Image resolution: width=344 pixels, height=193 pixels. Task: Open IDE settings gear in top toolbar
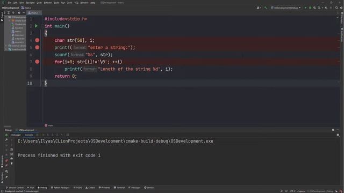pos(341,8)
